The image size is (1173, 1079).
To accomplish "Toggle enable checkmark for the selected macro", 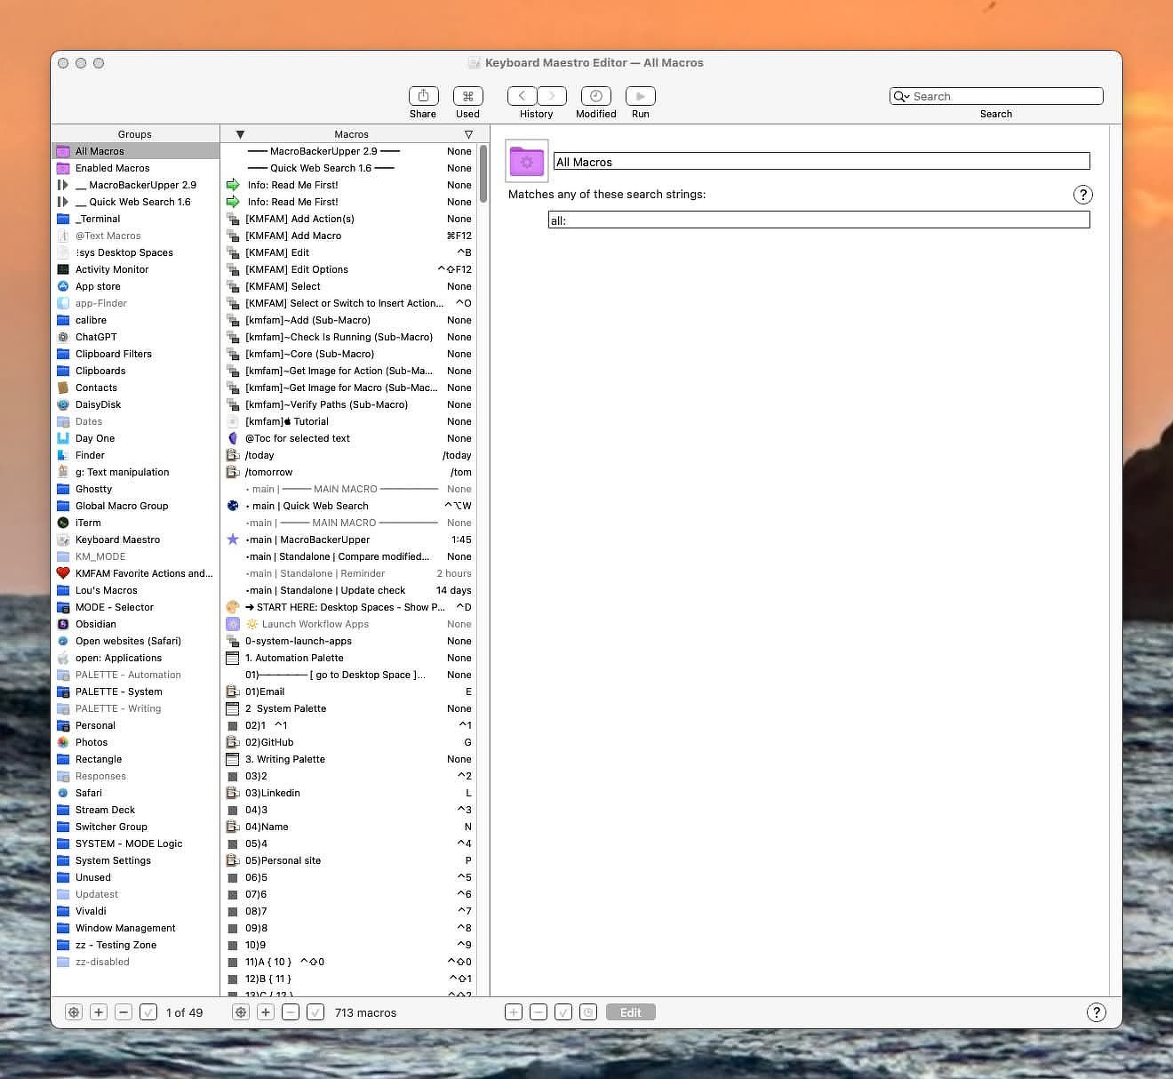I will click(x=315, y=1012).
